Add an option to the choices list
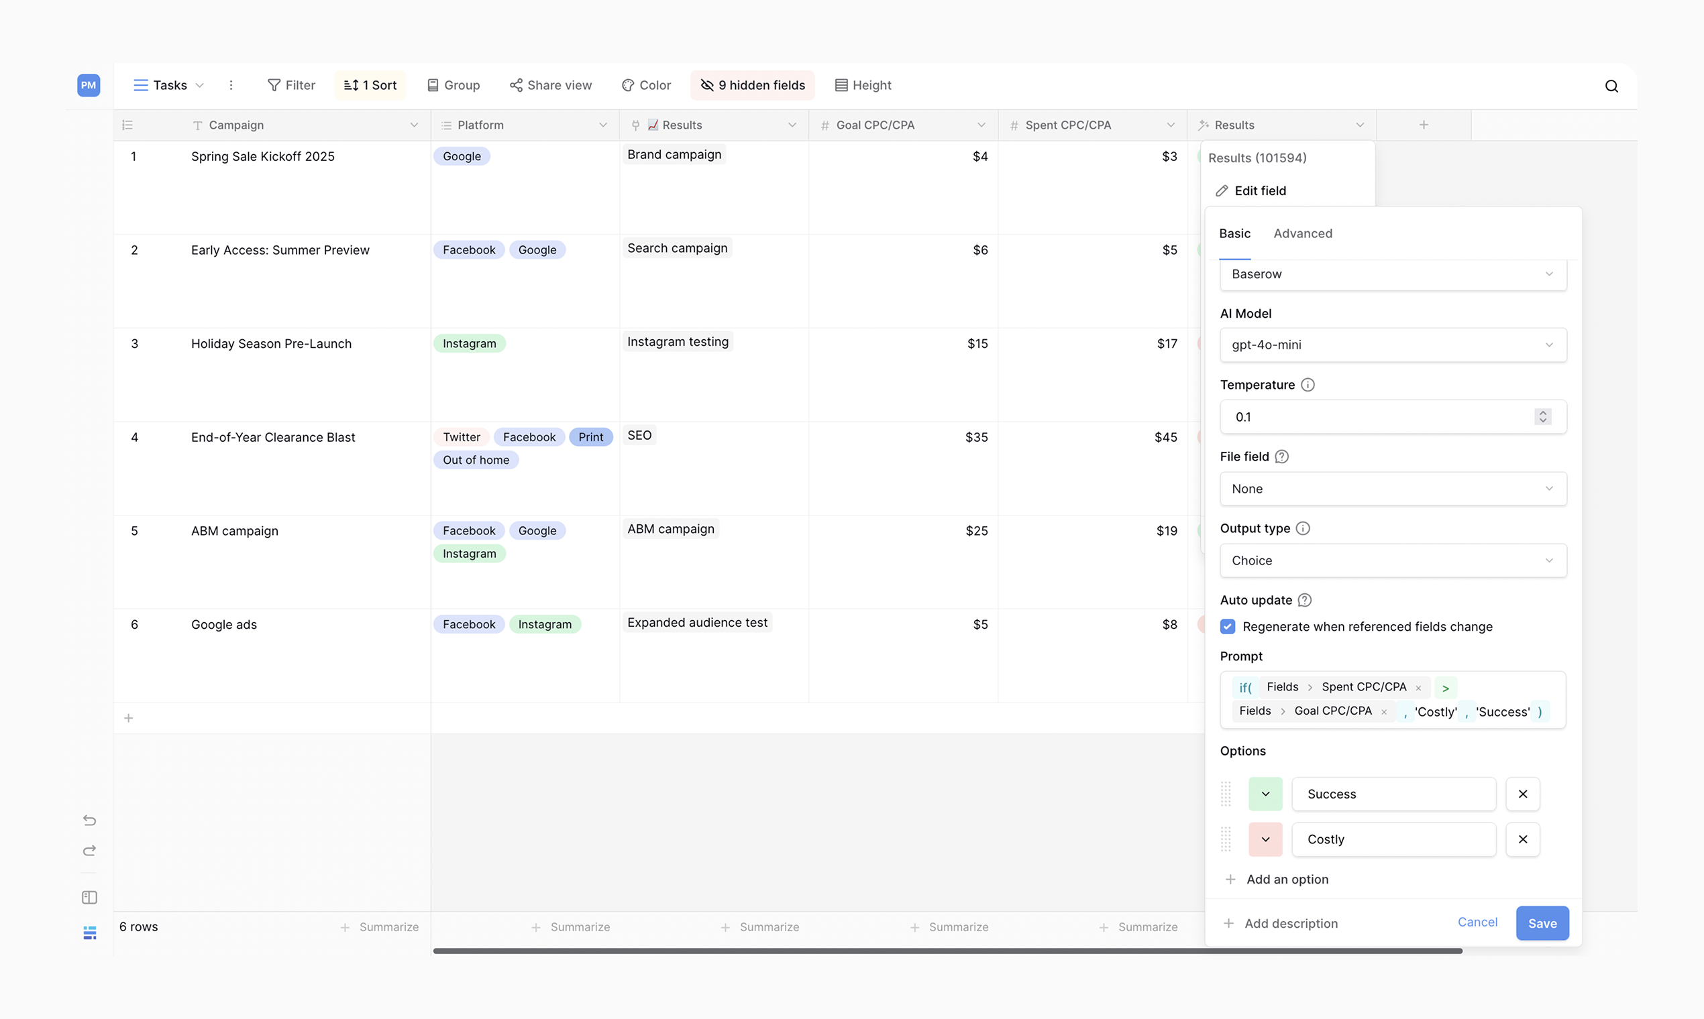Screen dimensions: 1704x1019 (x=1286, y=879)
